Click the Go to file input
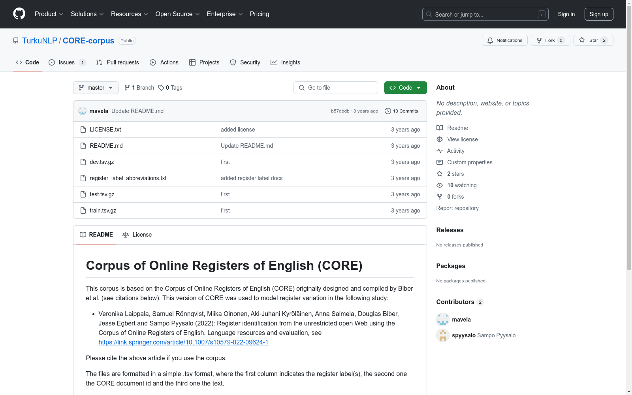The image size is (632, 395). pos(336,88)
